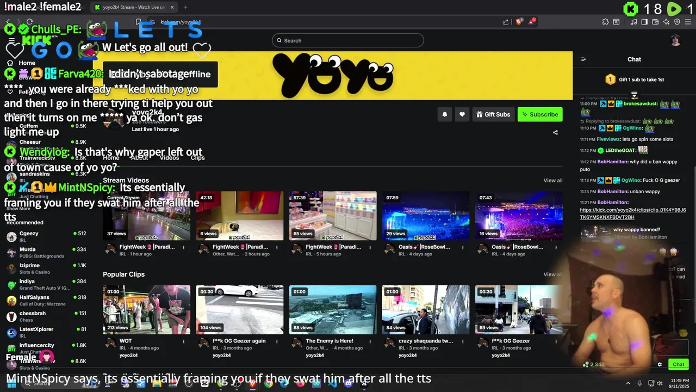Open the kick.com clip link in chat
The height and width of the screenshot is (392, 696).
click(633, 213)
